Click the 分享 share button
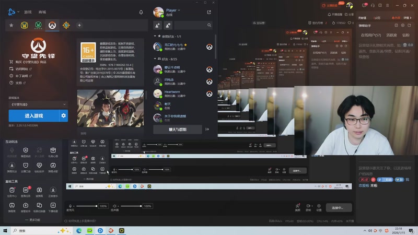The image size is (418, 235). tap(349, 15)
